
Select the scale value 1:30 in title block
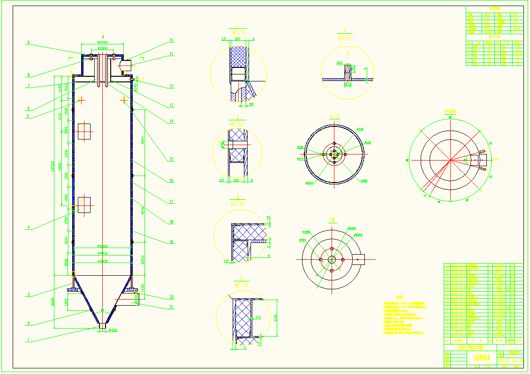click(x=487, y=367)
